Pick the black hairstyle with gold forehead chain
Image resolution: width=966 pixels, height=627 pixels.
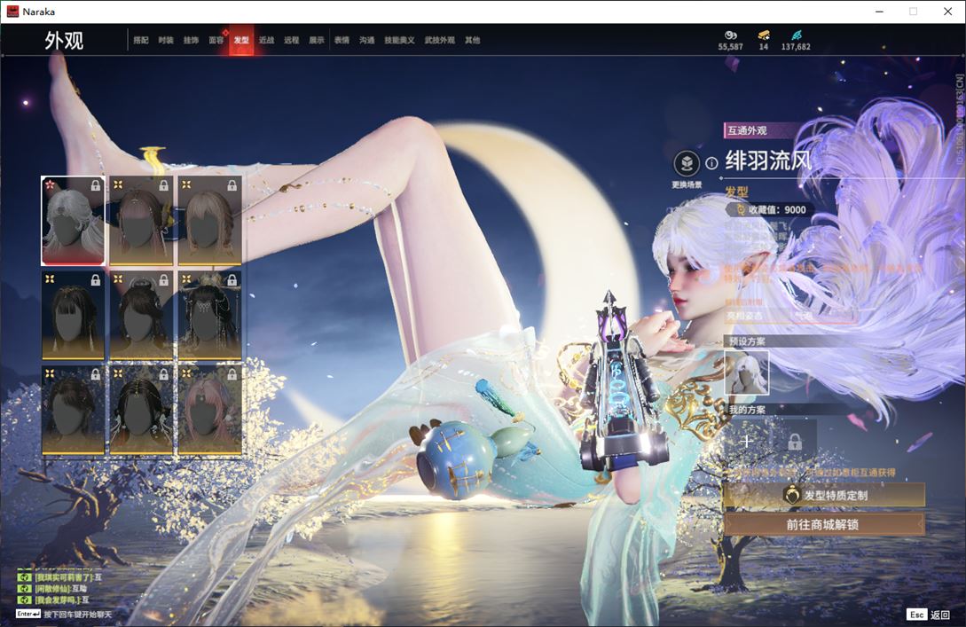tap(141, 411)
